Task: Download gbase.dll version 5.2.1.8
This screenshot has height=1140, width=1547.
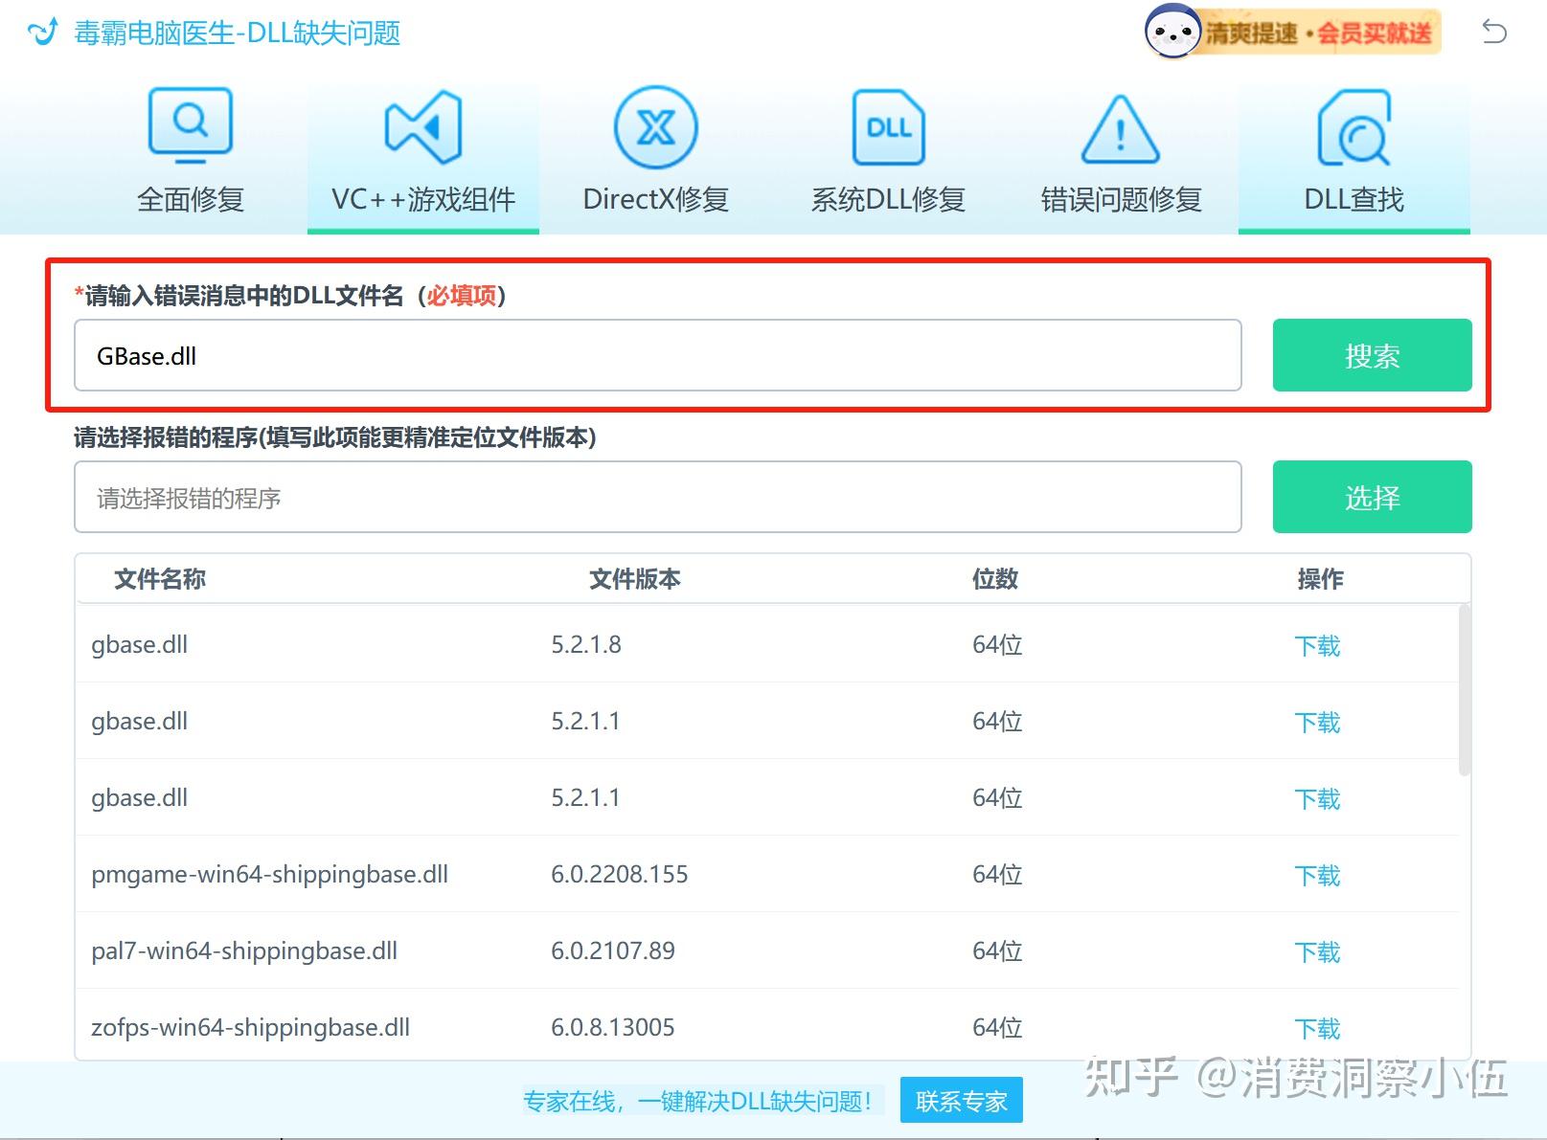Action: [1317, 644]
